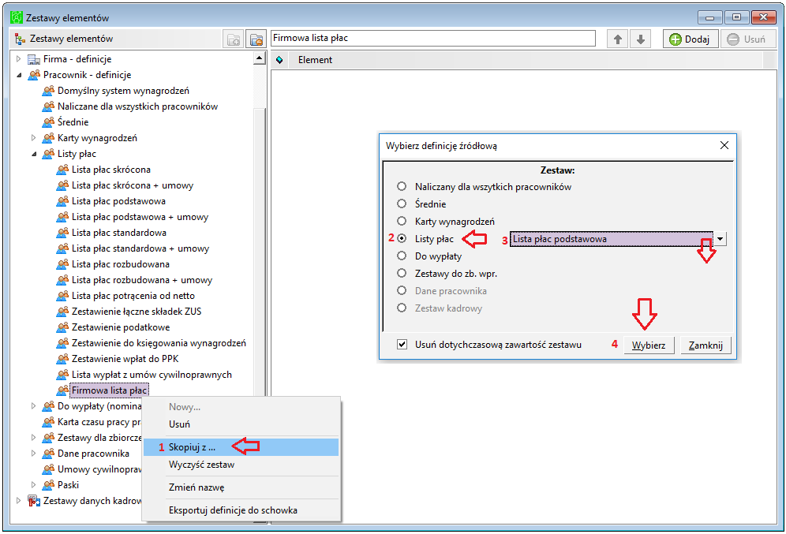
Task: Click the Wybierz button
Action: point(649,345)
